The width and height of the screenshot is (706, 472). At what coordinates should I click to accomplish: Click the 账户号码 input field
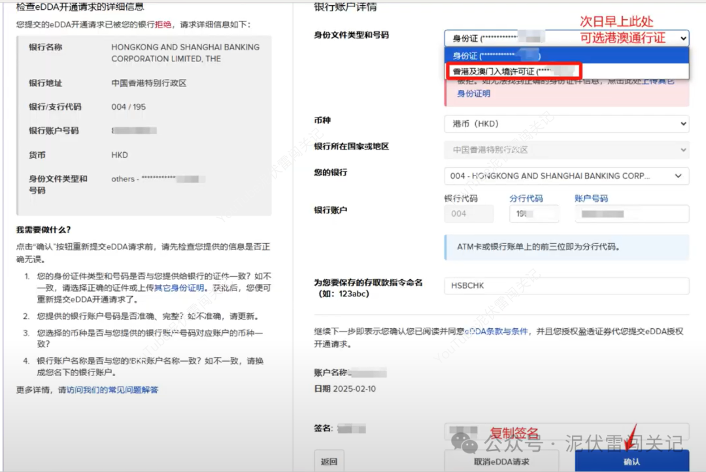631,213
